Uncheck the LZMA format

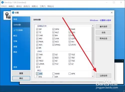[37, 64]
